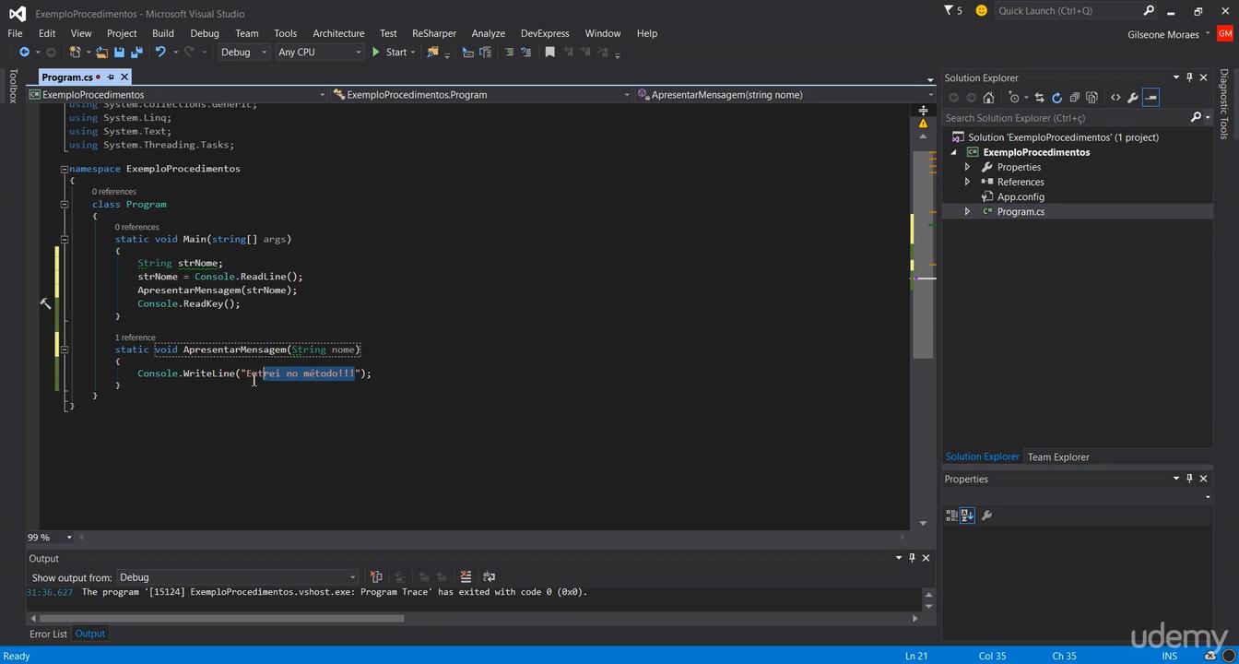Toggle Word Wrap in Output panel
1239x664 pixels.
click(489, 577)
